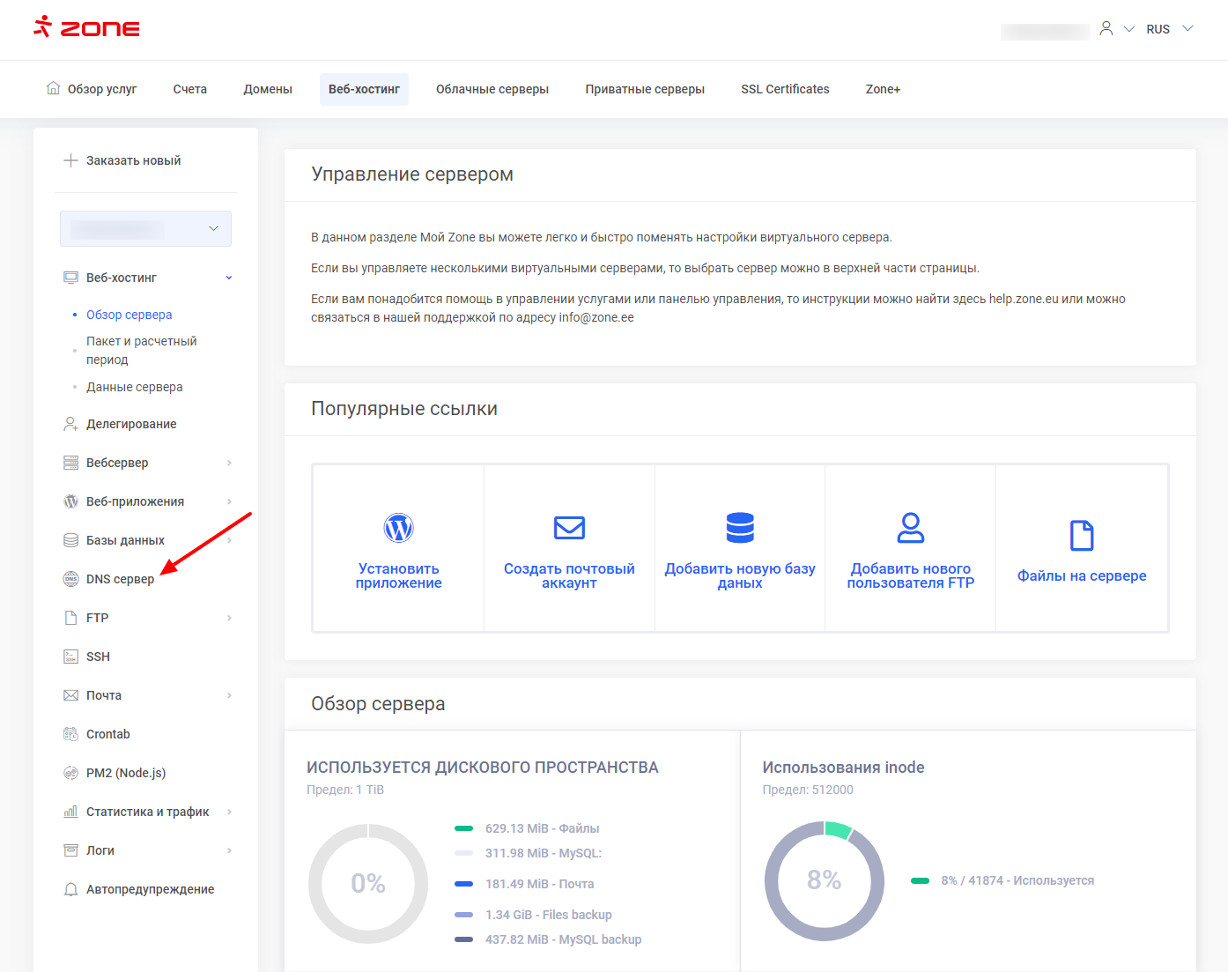This screenshot has height=972, width=1228.
Task: Click the WordPress install application icon
Action: pos(398,528)
